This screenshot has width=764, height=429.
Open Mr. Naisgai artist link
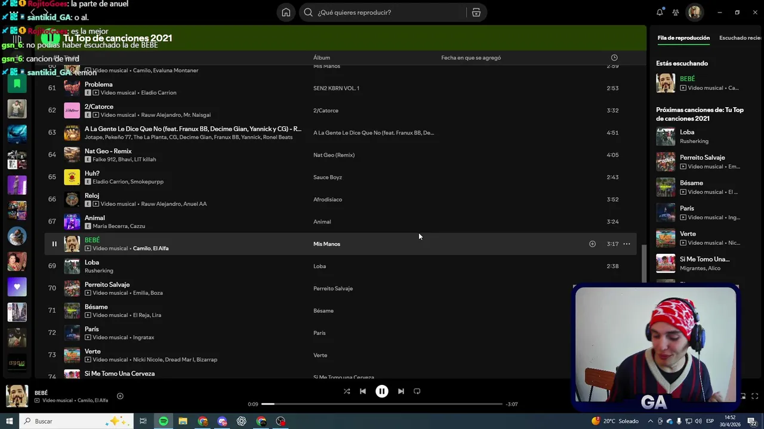click(196, 115)
